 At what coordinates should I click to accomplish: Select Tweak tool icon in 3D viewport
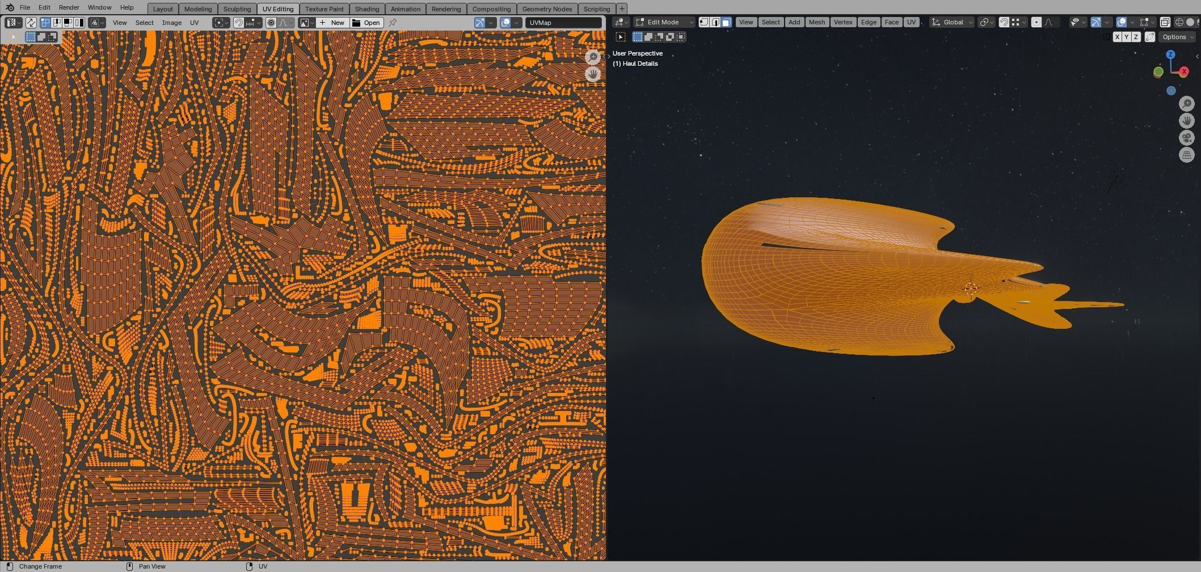[621, 37]
